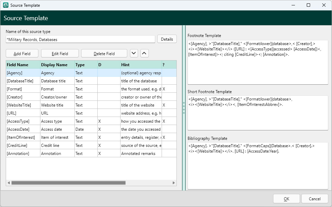Select the [Agency] field row

(x=91, y=73)
